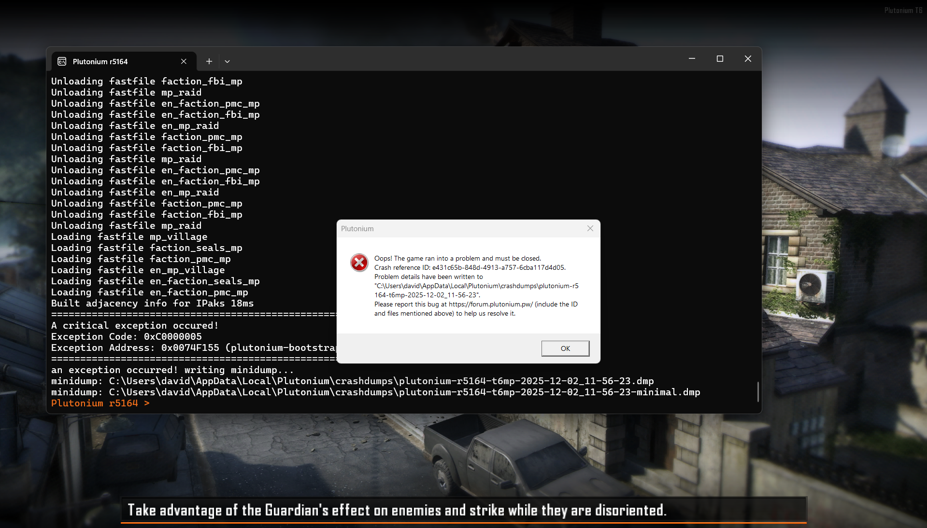
Task: Expand the terminal profile dropdown chevron
Action: 227,61
